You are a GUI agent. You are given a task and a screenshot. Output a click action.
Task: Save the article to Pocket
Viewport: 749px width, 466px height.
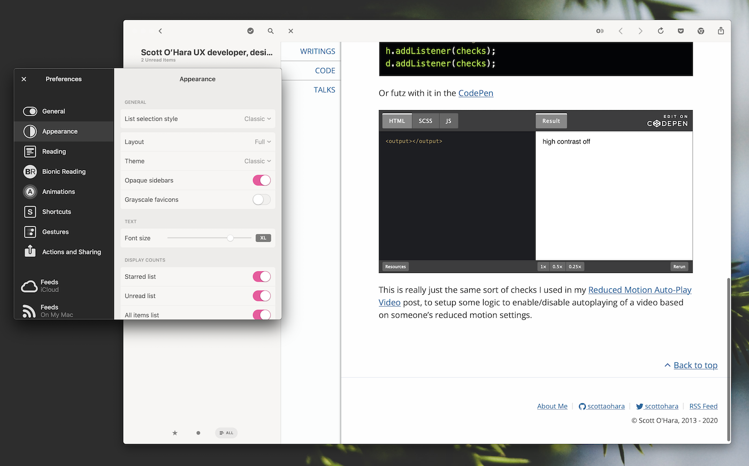pos(681,31)
